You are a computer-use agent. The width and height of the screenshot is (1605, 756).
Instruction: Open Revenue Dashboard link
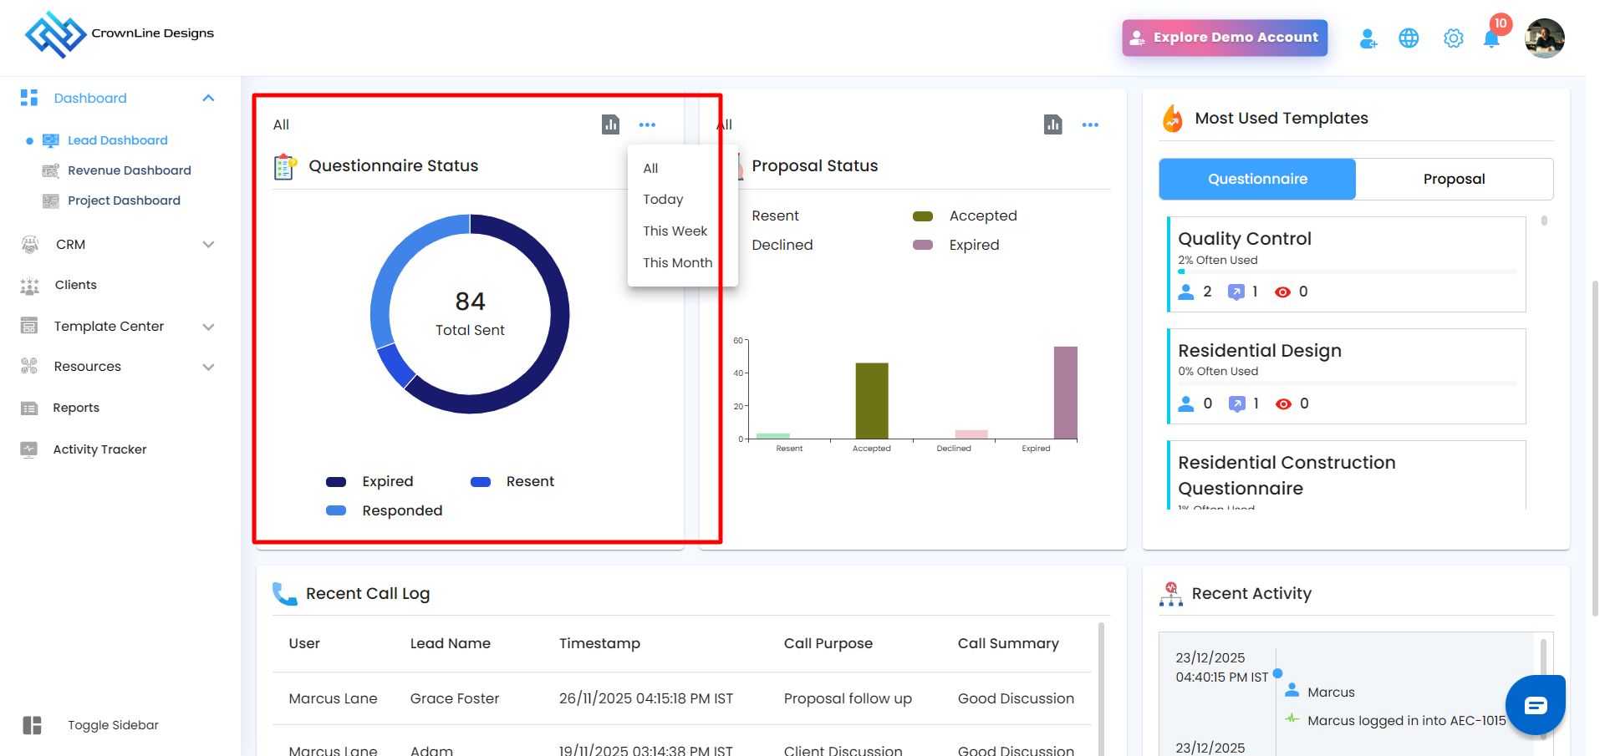coord(129,170)
